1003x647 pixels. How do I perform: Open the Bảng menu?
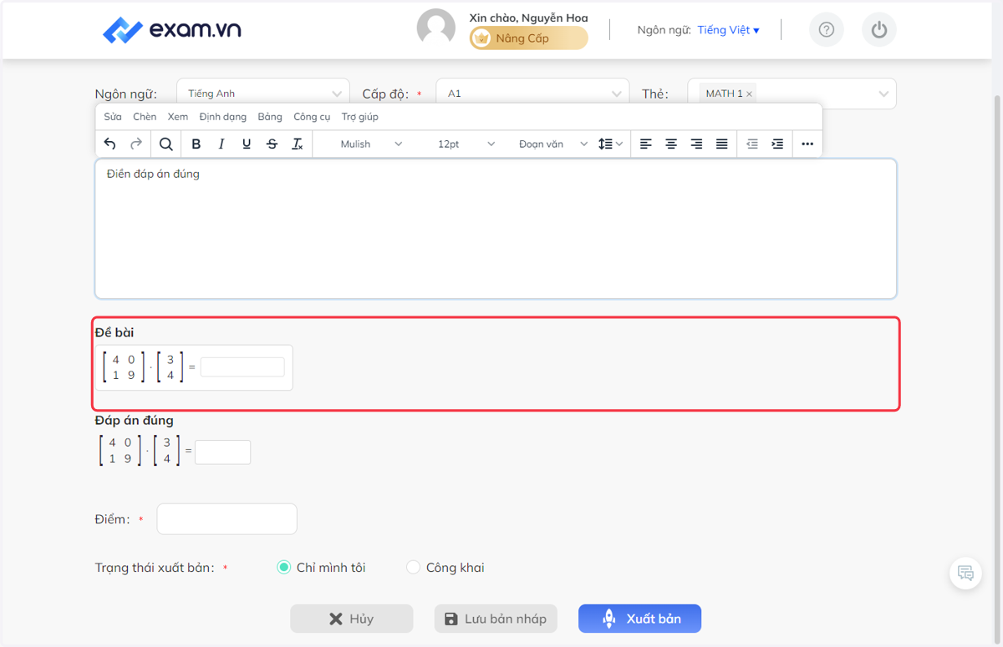click(x=270, y=117)
